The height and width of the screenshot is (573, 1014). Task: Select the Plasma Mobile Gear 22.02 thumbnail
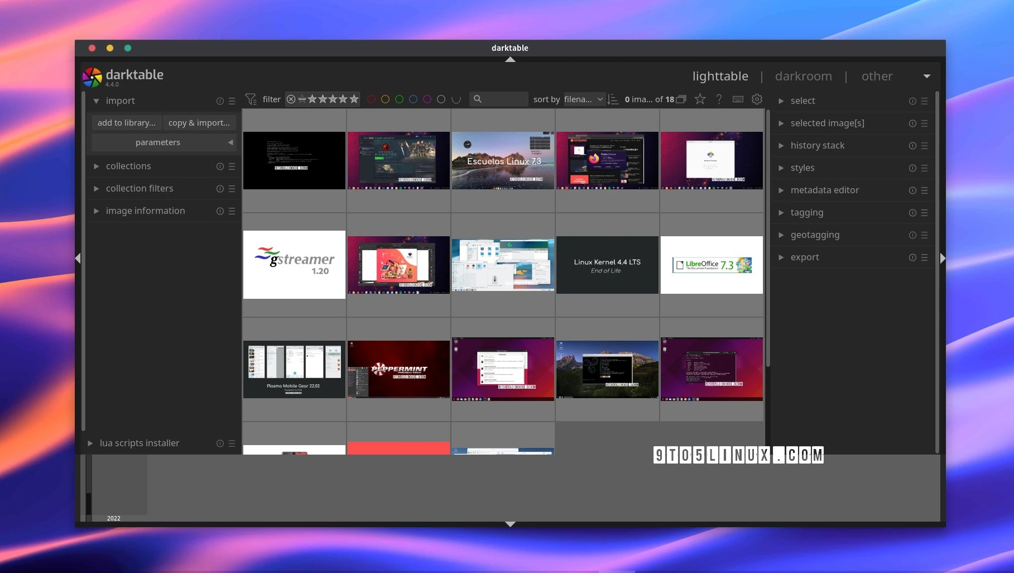point(294,369)
